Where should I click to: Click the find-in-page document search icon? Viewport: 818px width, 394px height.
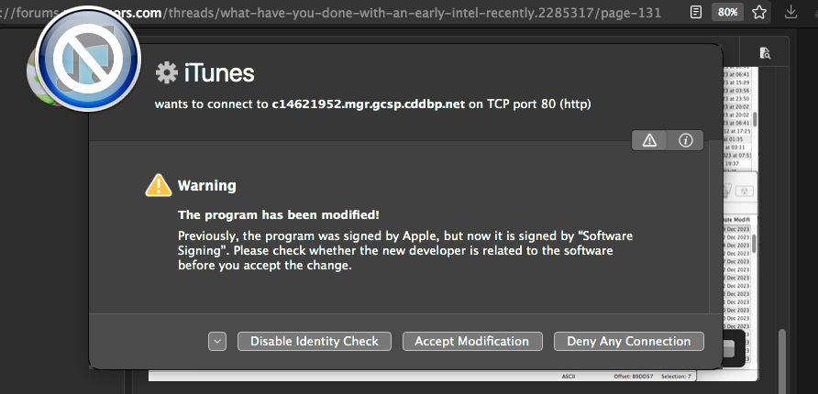pos(765,54)
